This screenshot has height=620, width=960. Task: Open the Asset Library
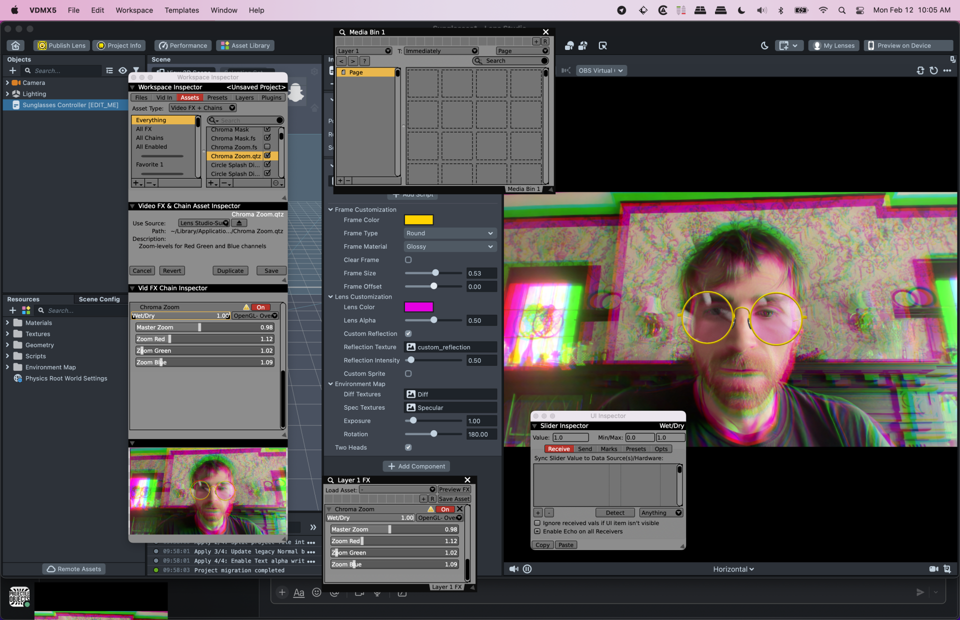(x=245, y=45)
